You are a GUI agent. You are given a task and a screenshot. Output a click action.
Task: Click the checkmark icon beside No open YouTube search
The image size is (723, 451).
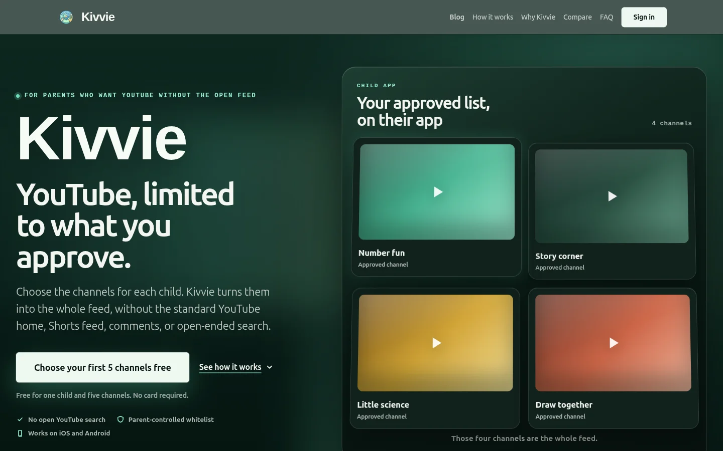(x=20, y=419)
